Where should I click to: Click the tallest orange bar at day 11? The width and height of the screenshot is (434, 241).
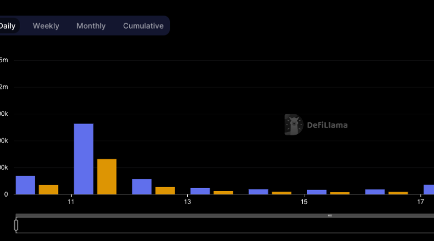(107, 177)
